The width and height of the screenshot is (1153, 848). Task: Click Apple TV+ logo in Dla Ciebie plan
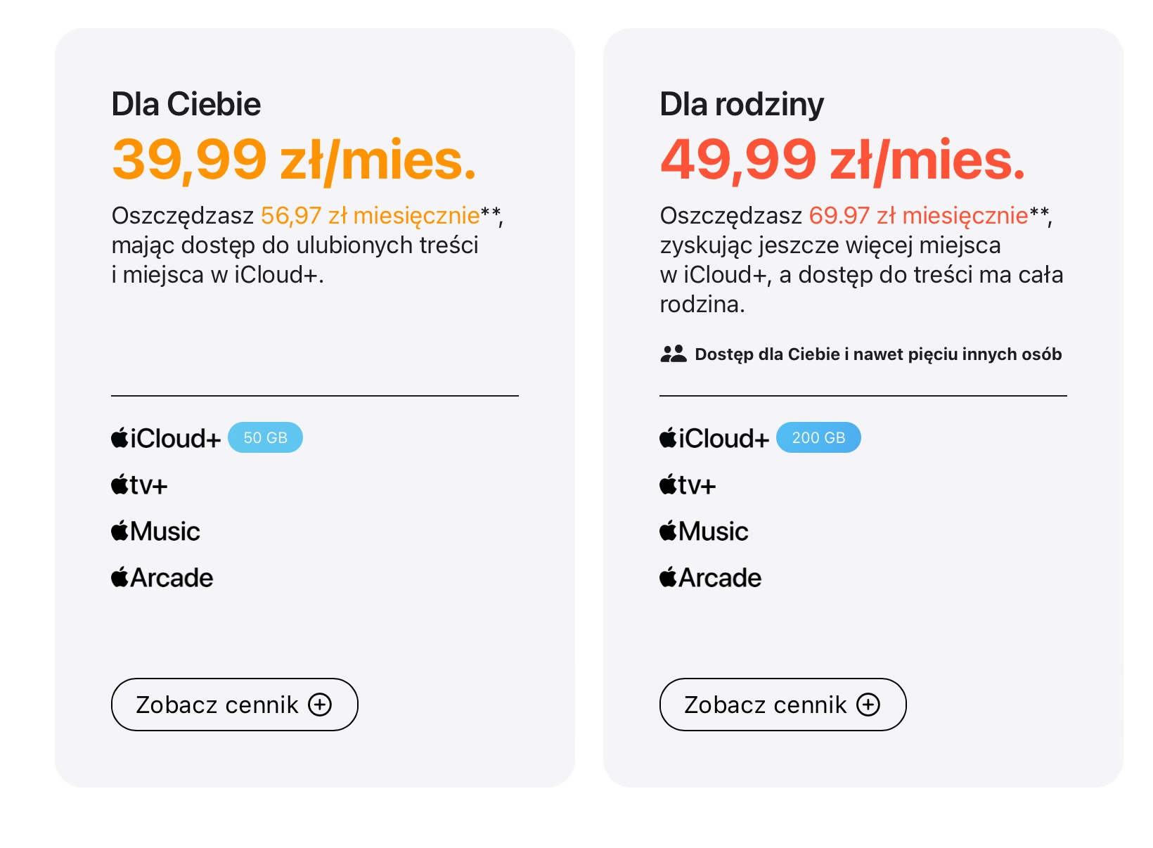coord(139,484)
